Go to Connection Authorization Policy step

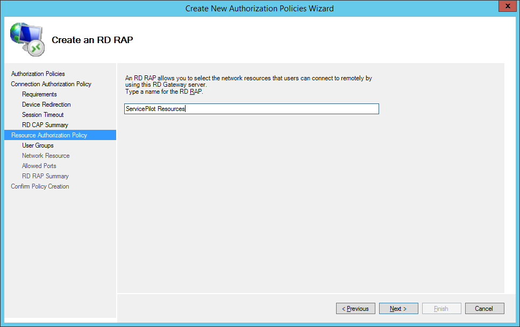tap(51, 84)
